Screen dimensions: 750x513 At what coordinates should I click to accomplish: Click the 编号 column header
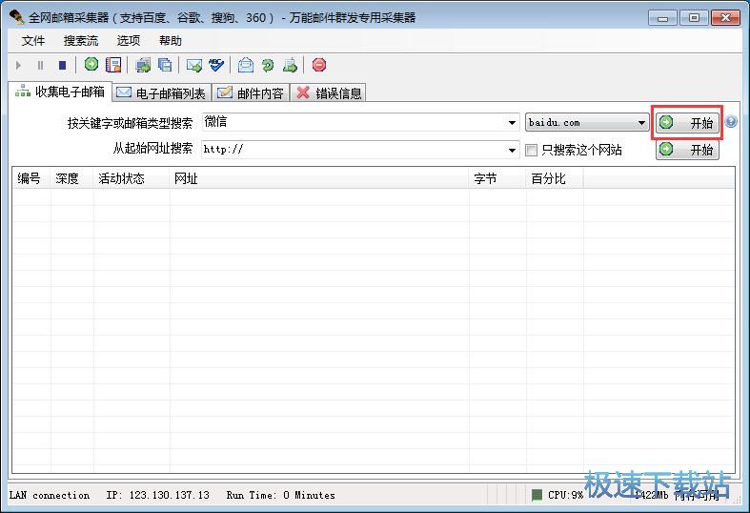click(x=31, y=178)
